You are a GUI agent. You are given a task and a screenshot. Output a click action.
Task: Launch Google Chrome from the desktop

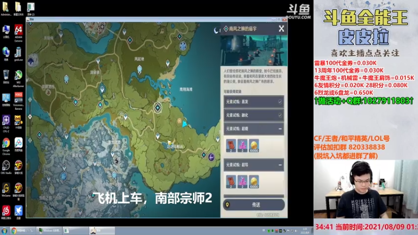pos(6,146)
